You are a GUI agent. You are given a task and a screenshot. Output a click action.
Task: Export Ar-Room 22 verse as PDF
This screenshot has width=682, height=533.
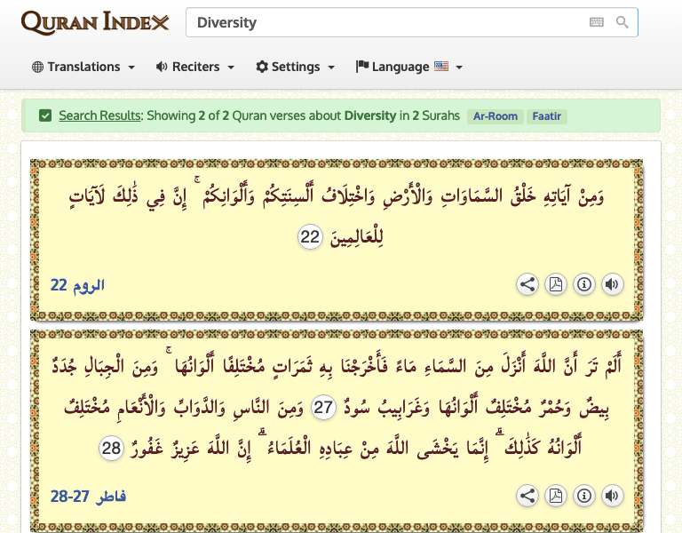coord(555,284)
